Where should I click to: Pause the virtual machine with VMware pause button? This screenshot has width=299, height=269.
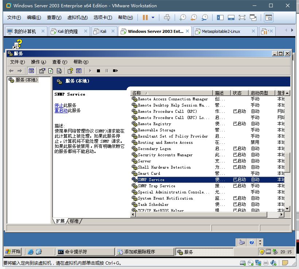click(x=145, y=18)
